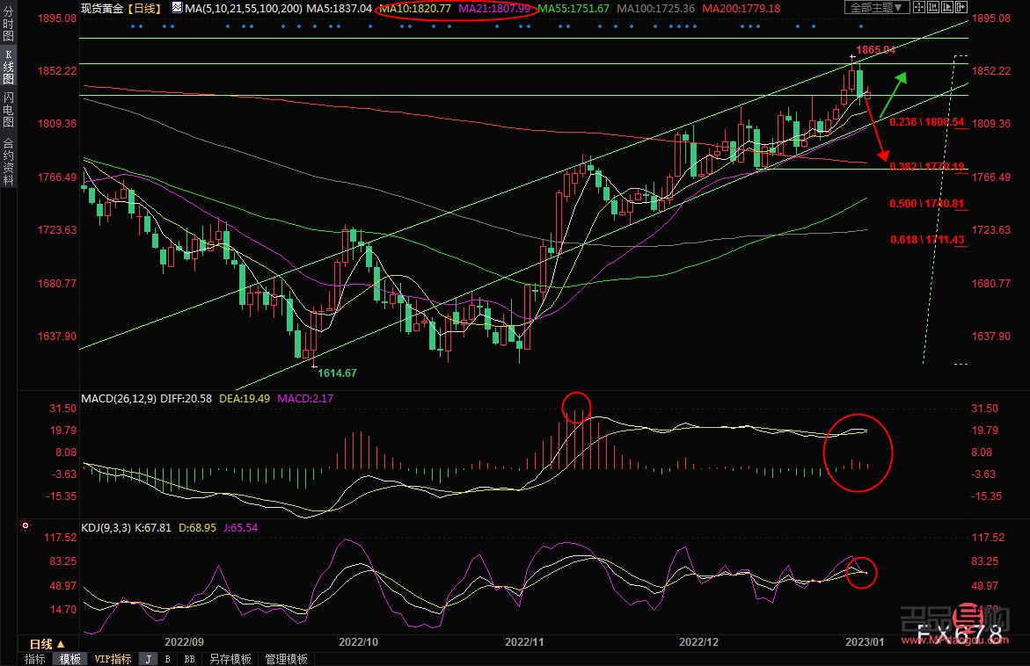Viewport: 1030px width, 666px height.
Task: Select the 模板 bottom tab
Action: tap(70, 659)
